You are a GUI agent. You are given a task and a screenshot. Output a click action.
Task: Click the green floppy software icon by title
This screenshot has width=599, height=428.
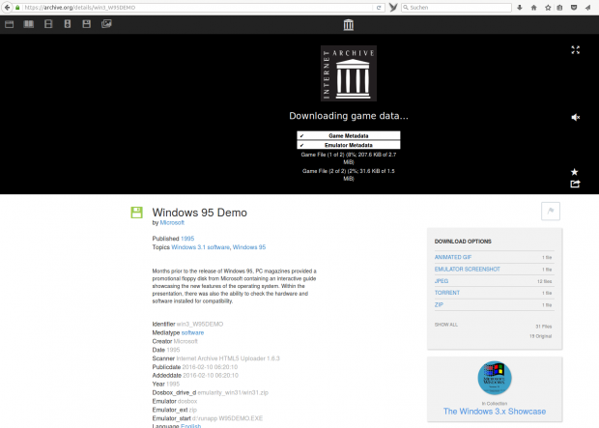coord(137,213)
